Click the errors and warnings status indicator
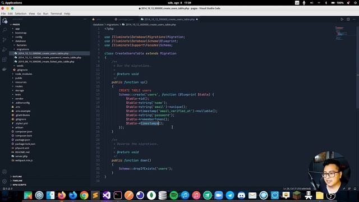Viewport: 359px width, 202px height. 7,189
